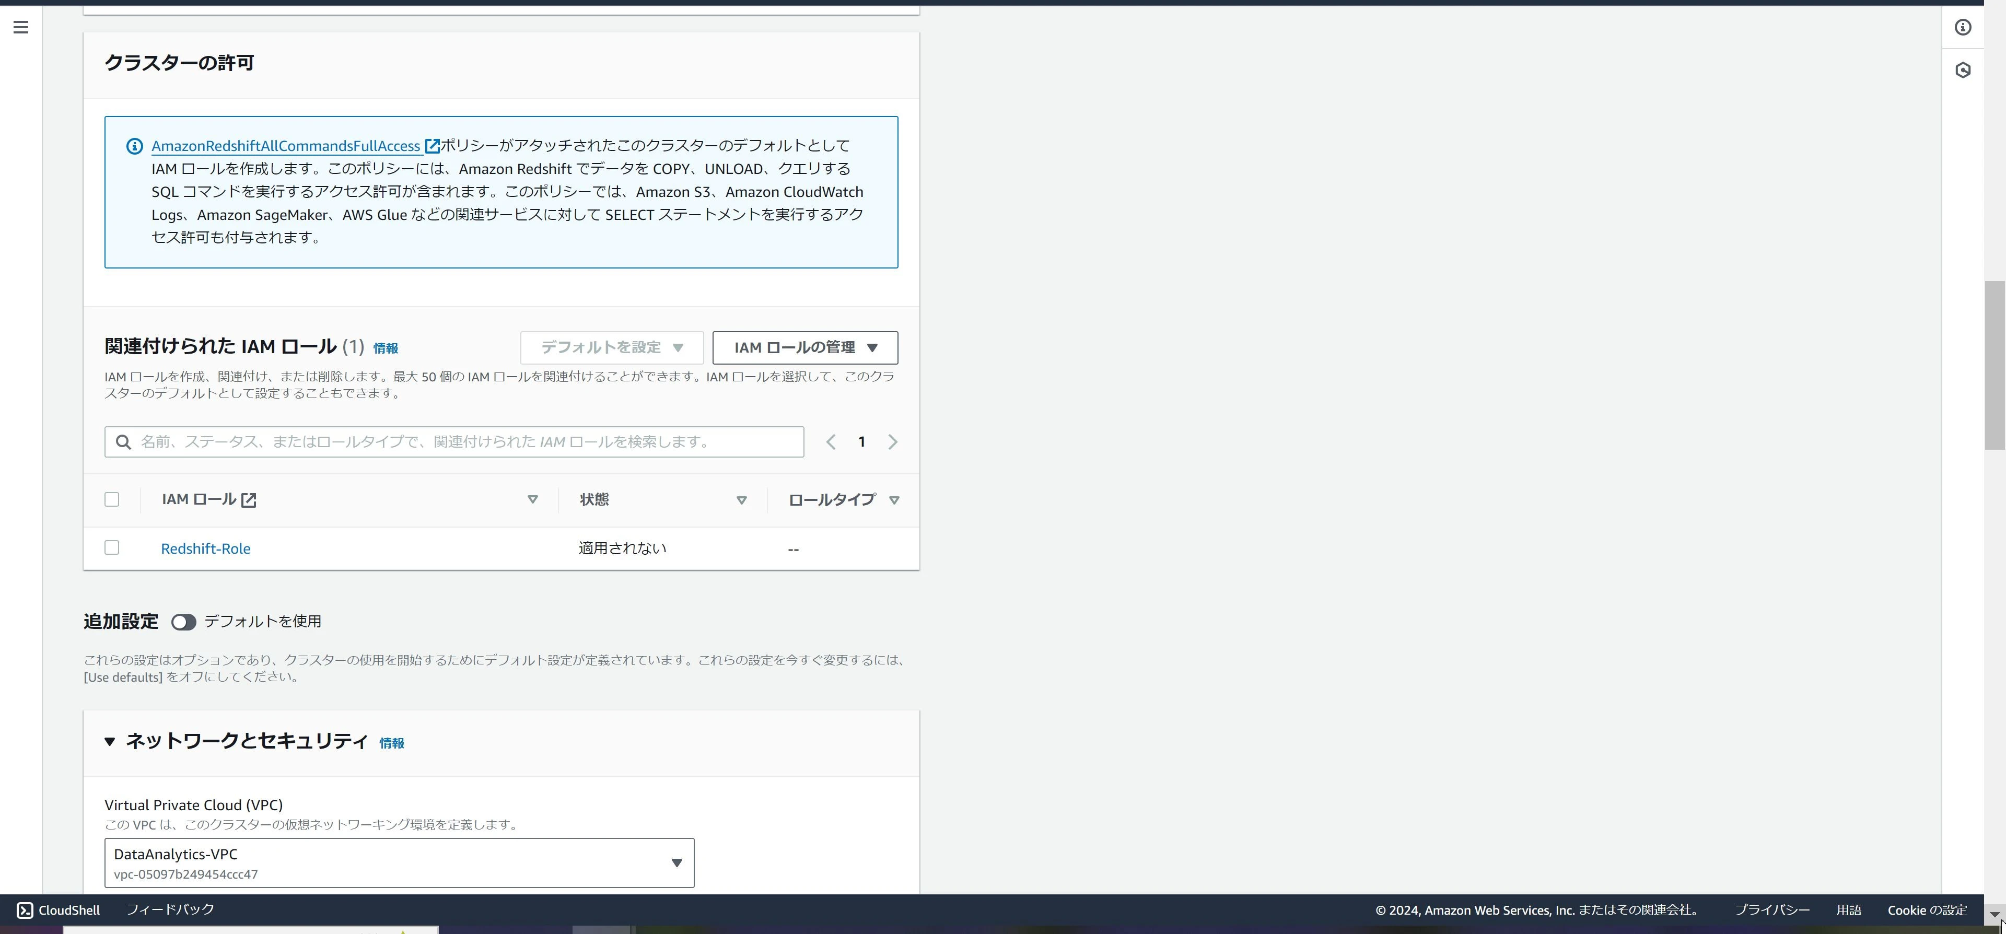Check the Redshift-Role row checkbox
The height and width of the screenshot is (934, 2006).
(x=112, y=547)
